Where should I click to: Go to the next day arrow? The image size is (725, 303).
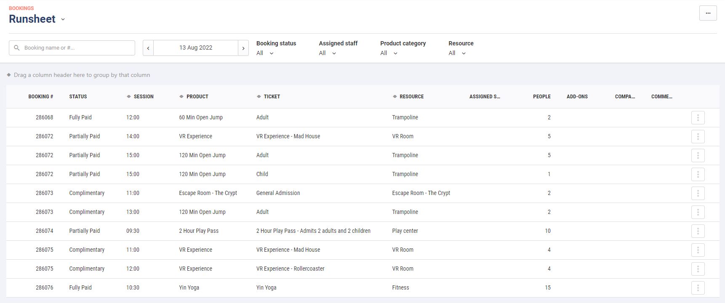click(243, 48)
